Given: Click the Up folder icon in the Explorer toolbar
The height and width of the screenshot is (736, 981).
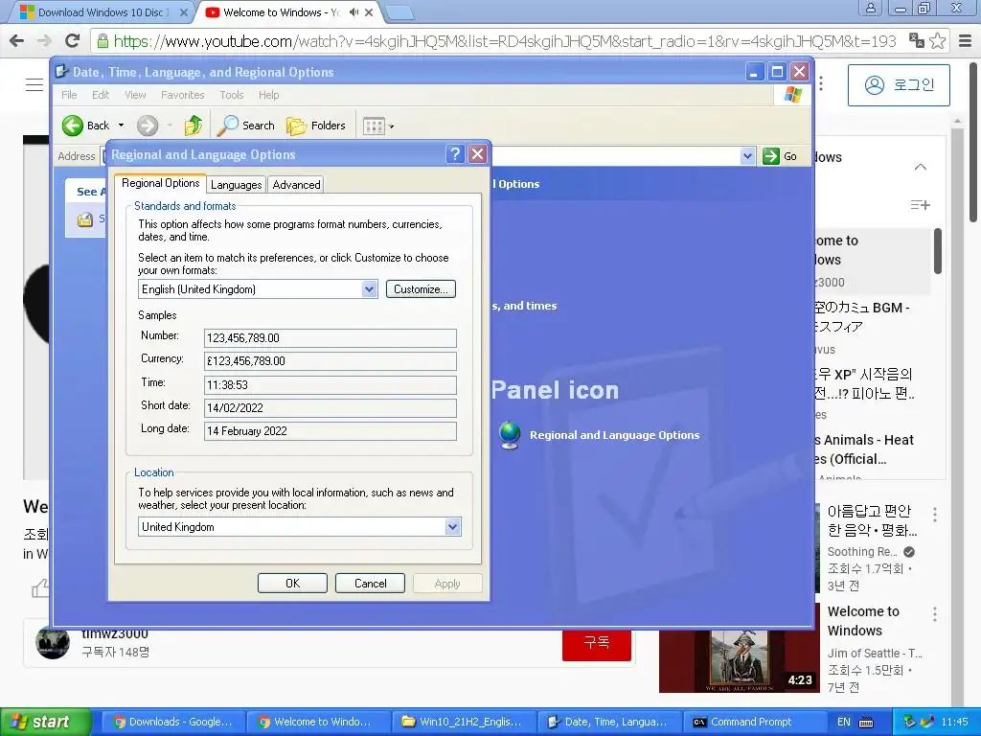Looking at the screenshot, I should click(x=194, y=126).
